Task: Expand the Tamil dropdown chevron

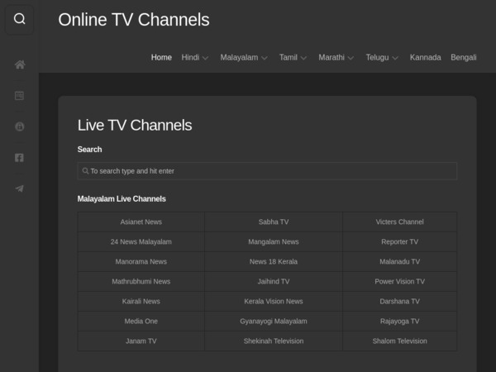Action: pos(303,58)
